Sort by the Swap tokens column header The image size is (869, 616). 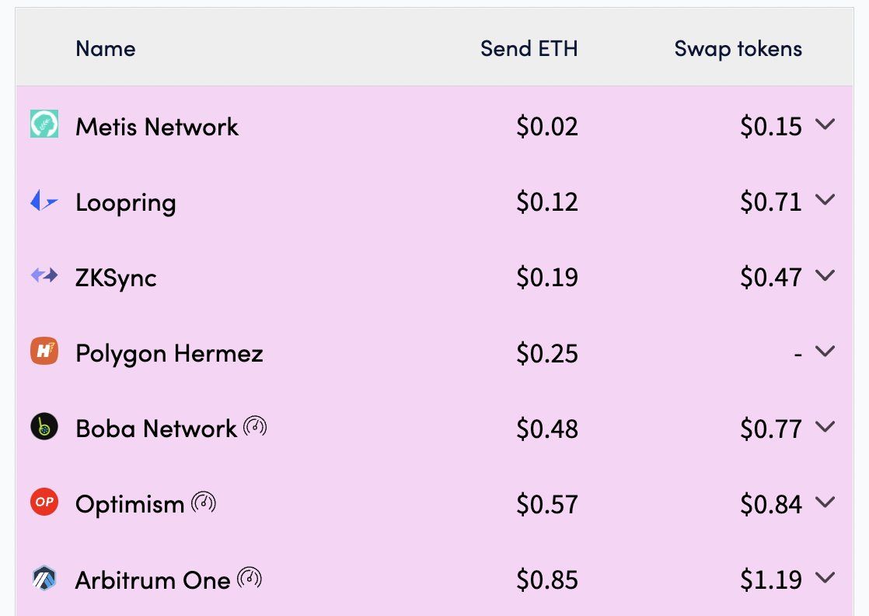(738, 49)
